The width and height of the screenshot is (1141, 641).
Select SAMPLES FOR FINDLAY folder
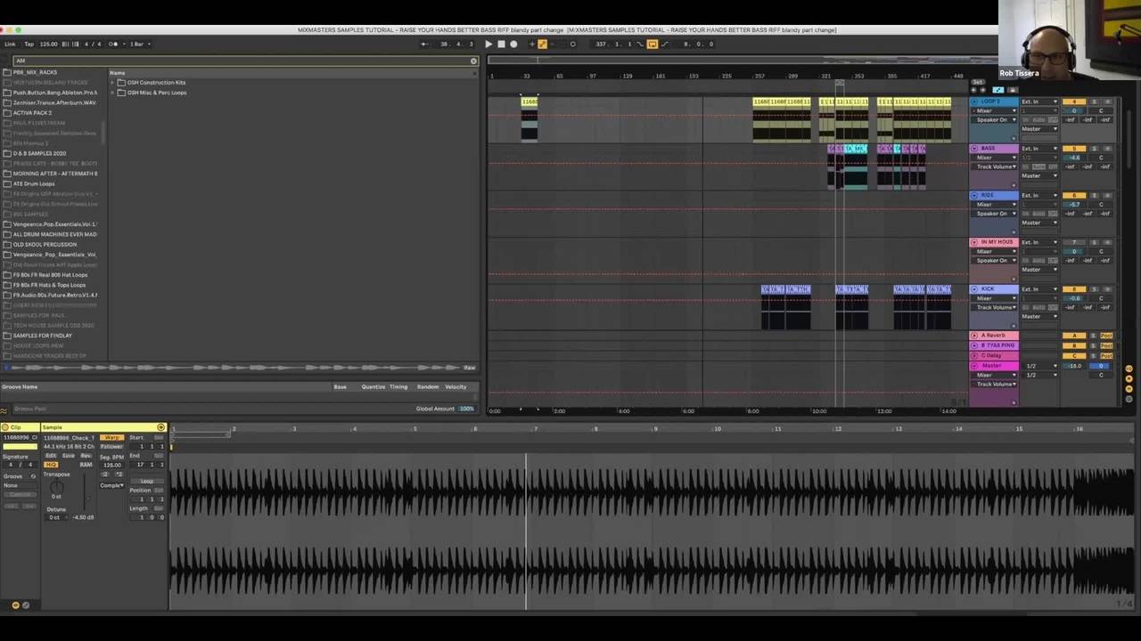(x=42, y=336)
